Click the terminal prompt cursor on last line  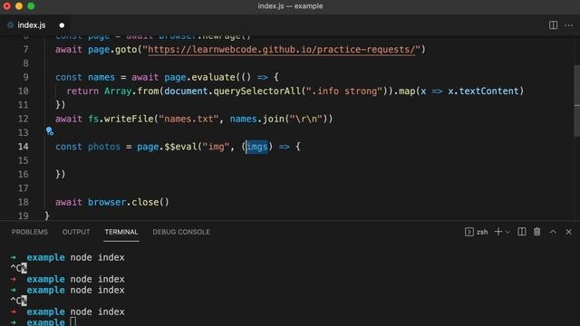[72, 322]
